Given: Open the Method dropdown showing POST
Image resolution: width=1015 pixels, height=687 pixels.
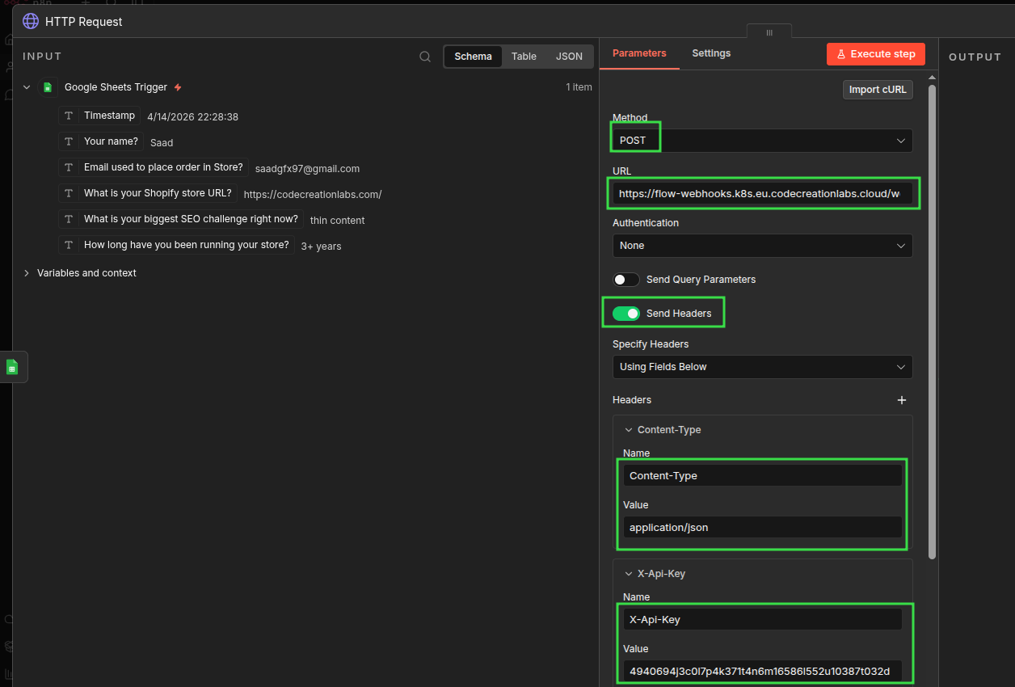Looking at the screenshot, I should pyautogui.click(x=762, y=141).
